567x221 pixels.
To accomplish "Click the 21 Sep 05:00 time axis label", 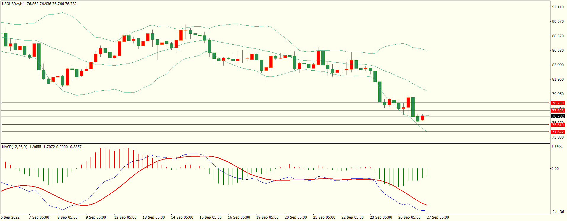I will (324, 217).
